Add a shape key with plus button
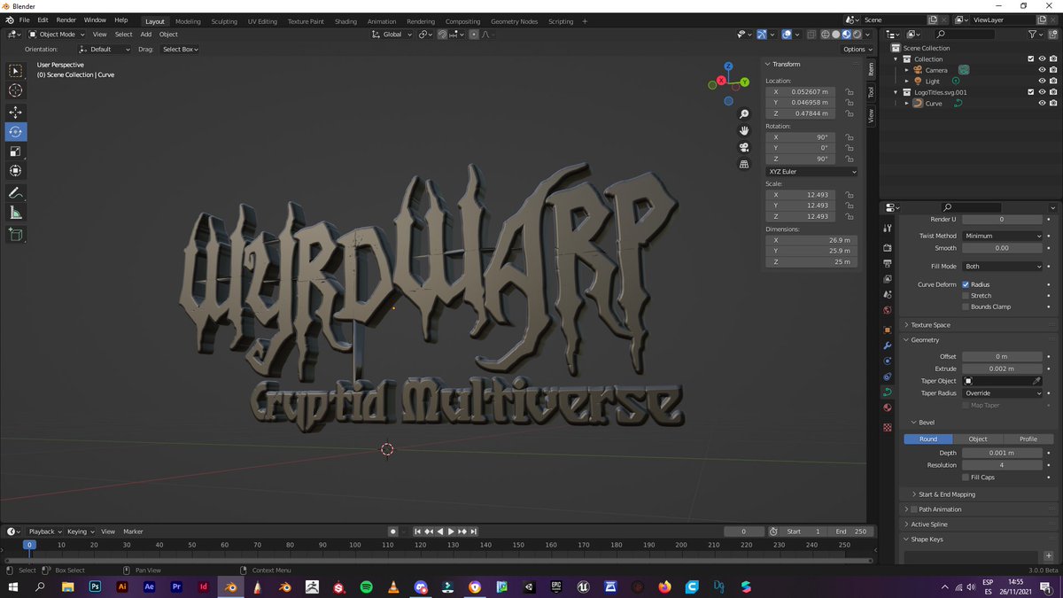This screenshot has height=598, width=1063. [1049, 555]
